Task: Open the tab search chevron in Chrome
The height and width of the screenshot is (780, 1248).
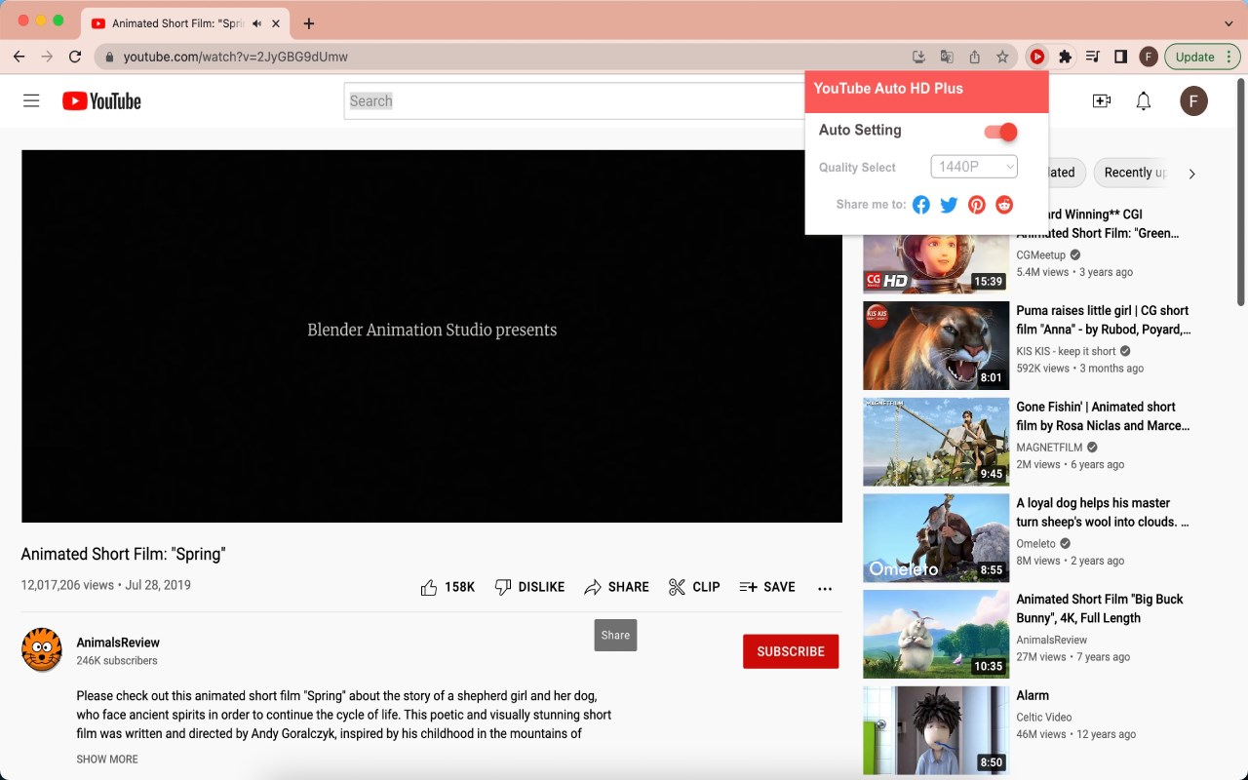Action: coord(1228,23)
